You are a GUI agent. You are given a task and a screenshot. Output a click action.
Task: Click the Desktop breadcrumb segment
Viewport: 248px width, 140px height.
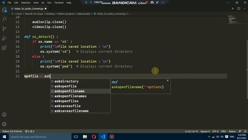pos(50,14)
